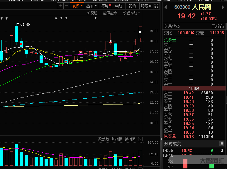This screenshot has height=169, width=227.
Task: Collapse side panel via splitter arrow
Action: pyautogui.click(x=161, y=140)
